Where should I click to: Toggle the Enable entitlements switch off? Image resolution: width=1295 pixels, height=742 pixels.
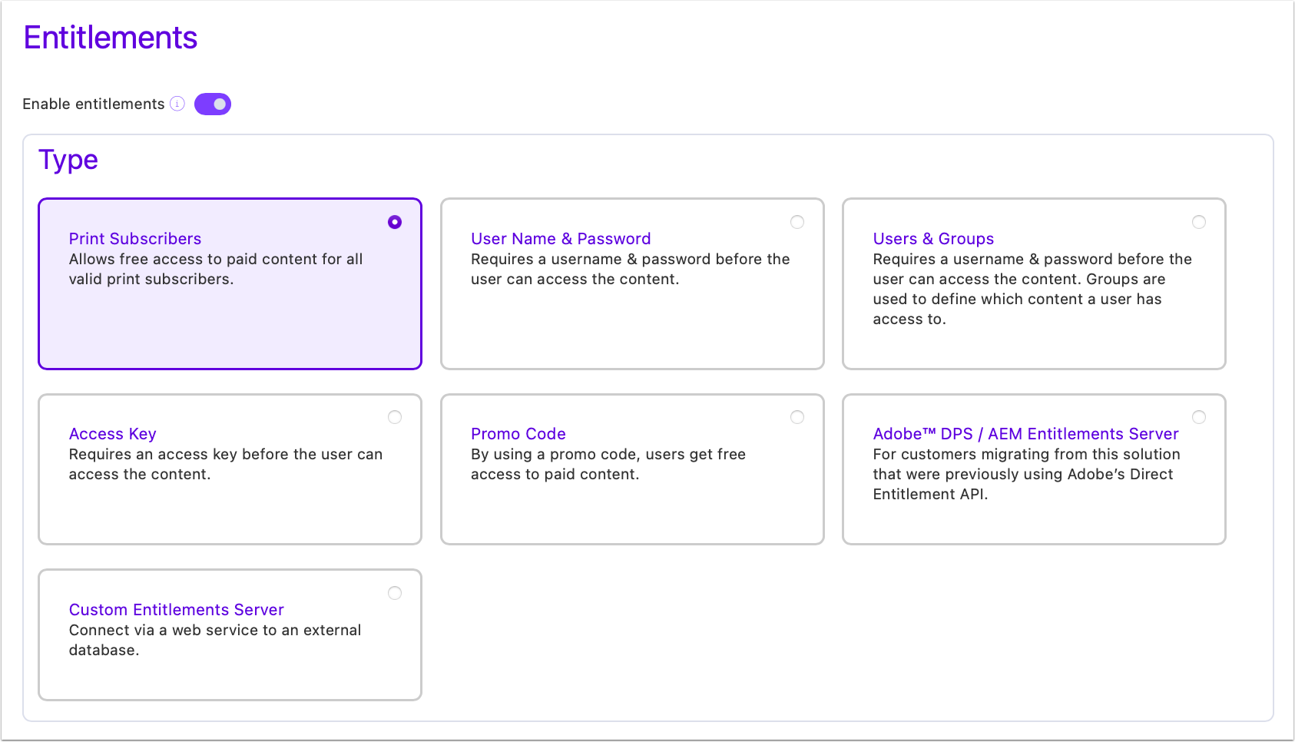point(213,104)
